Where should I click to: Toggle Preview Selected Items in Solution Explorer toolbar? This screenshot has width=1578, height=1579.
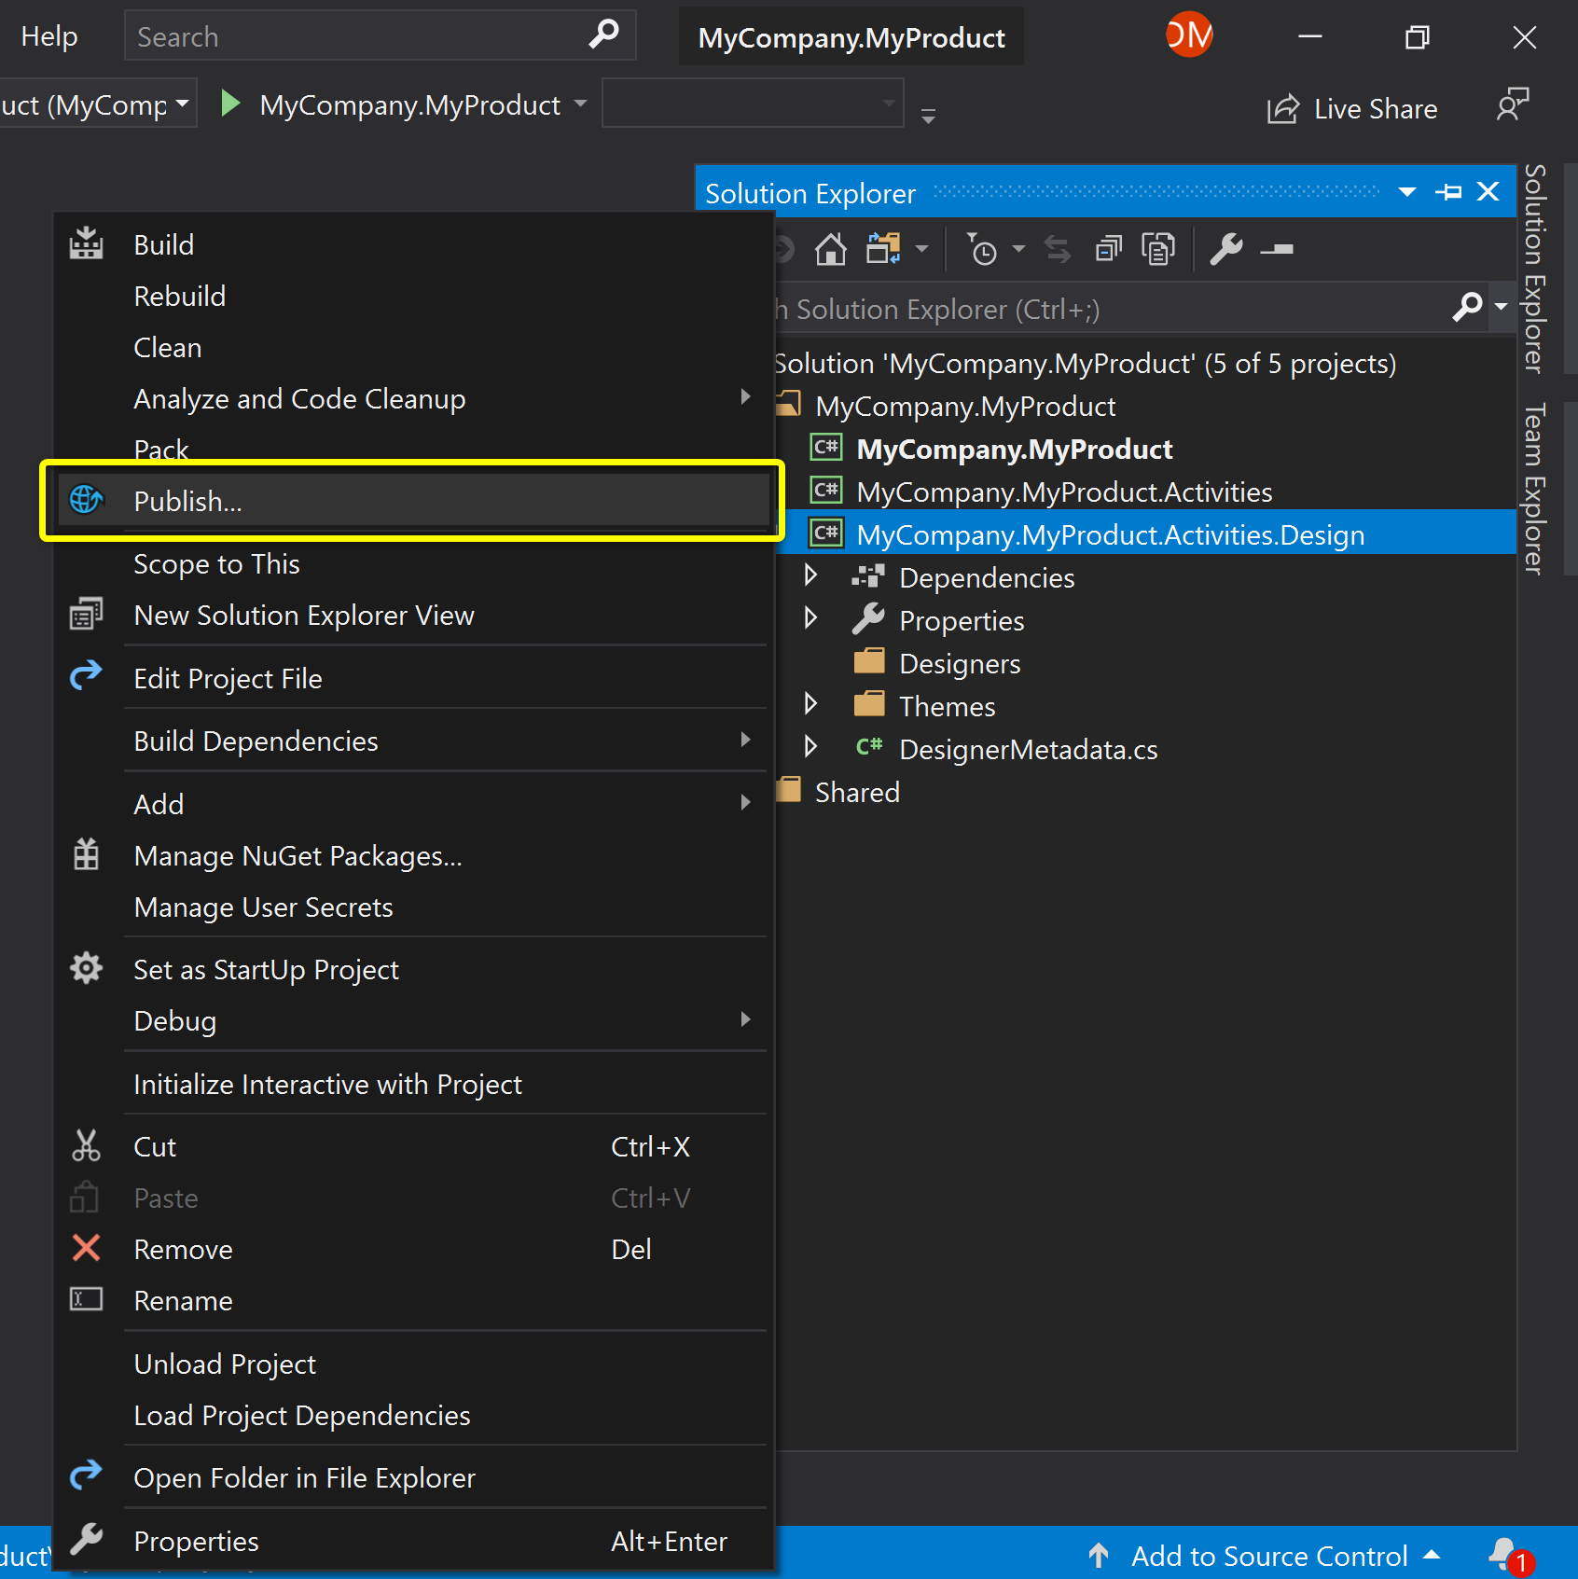1277,249
